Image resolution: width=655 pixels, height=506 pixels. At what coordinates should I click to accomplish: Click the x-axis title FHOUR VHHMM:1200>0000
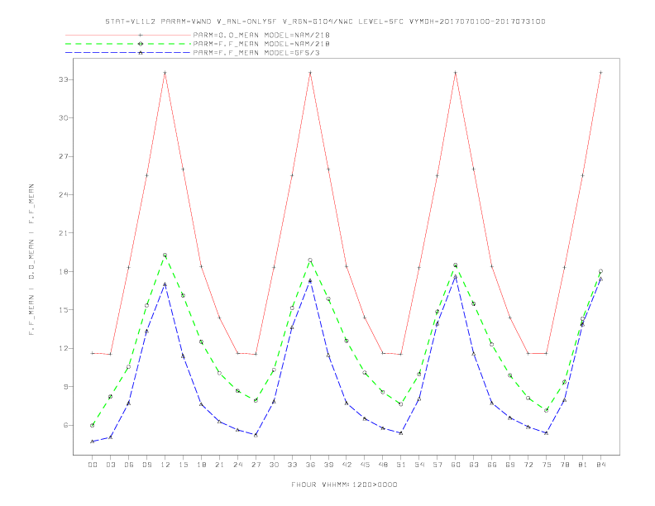point(344,485)
